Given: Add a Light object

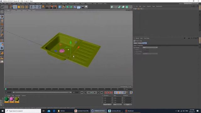Looking at the screenshot, I should (x=86, y=7).
